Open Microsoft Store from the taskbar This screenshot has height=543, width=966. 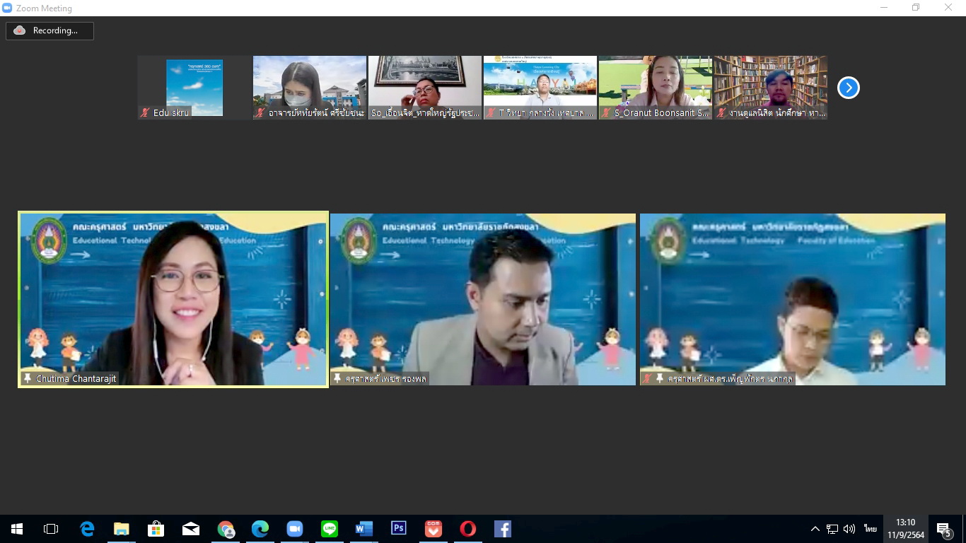pyautogui.click(x=156, y=529)
